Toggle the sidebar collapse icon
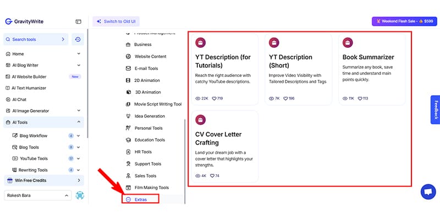440x220 pixels. point(78,21)
